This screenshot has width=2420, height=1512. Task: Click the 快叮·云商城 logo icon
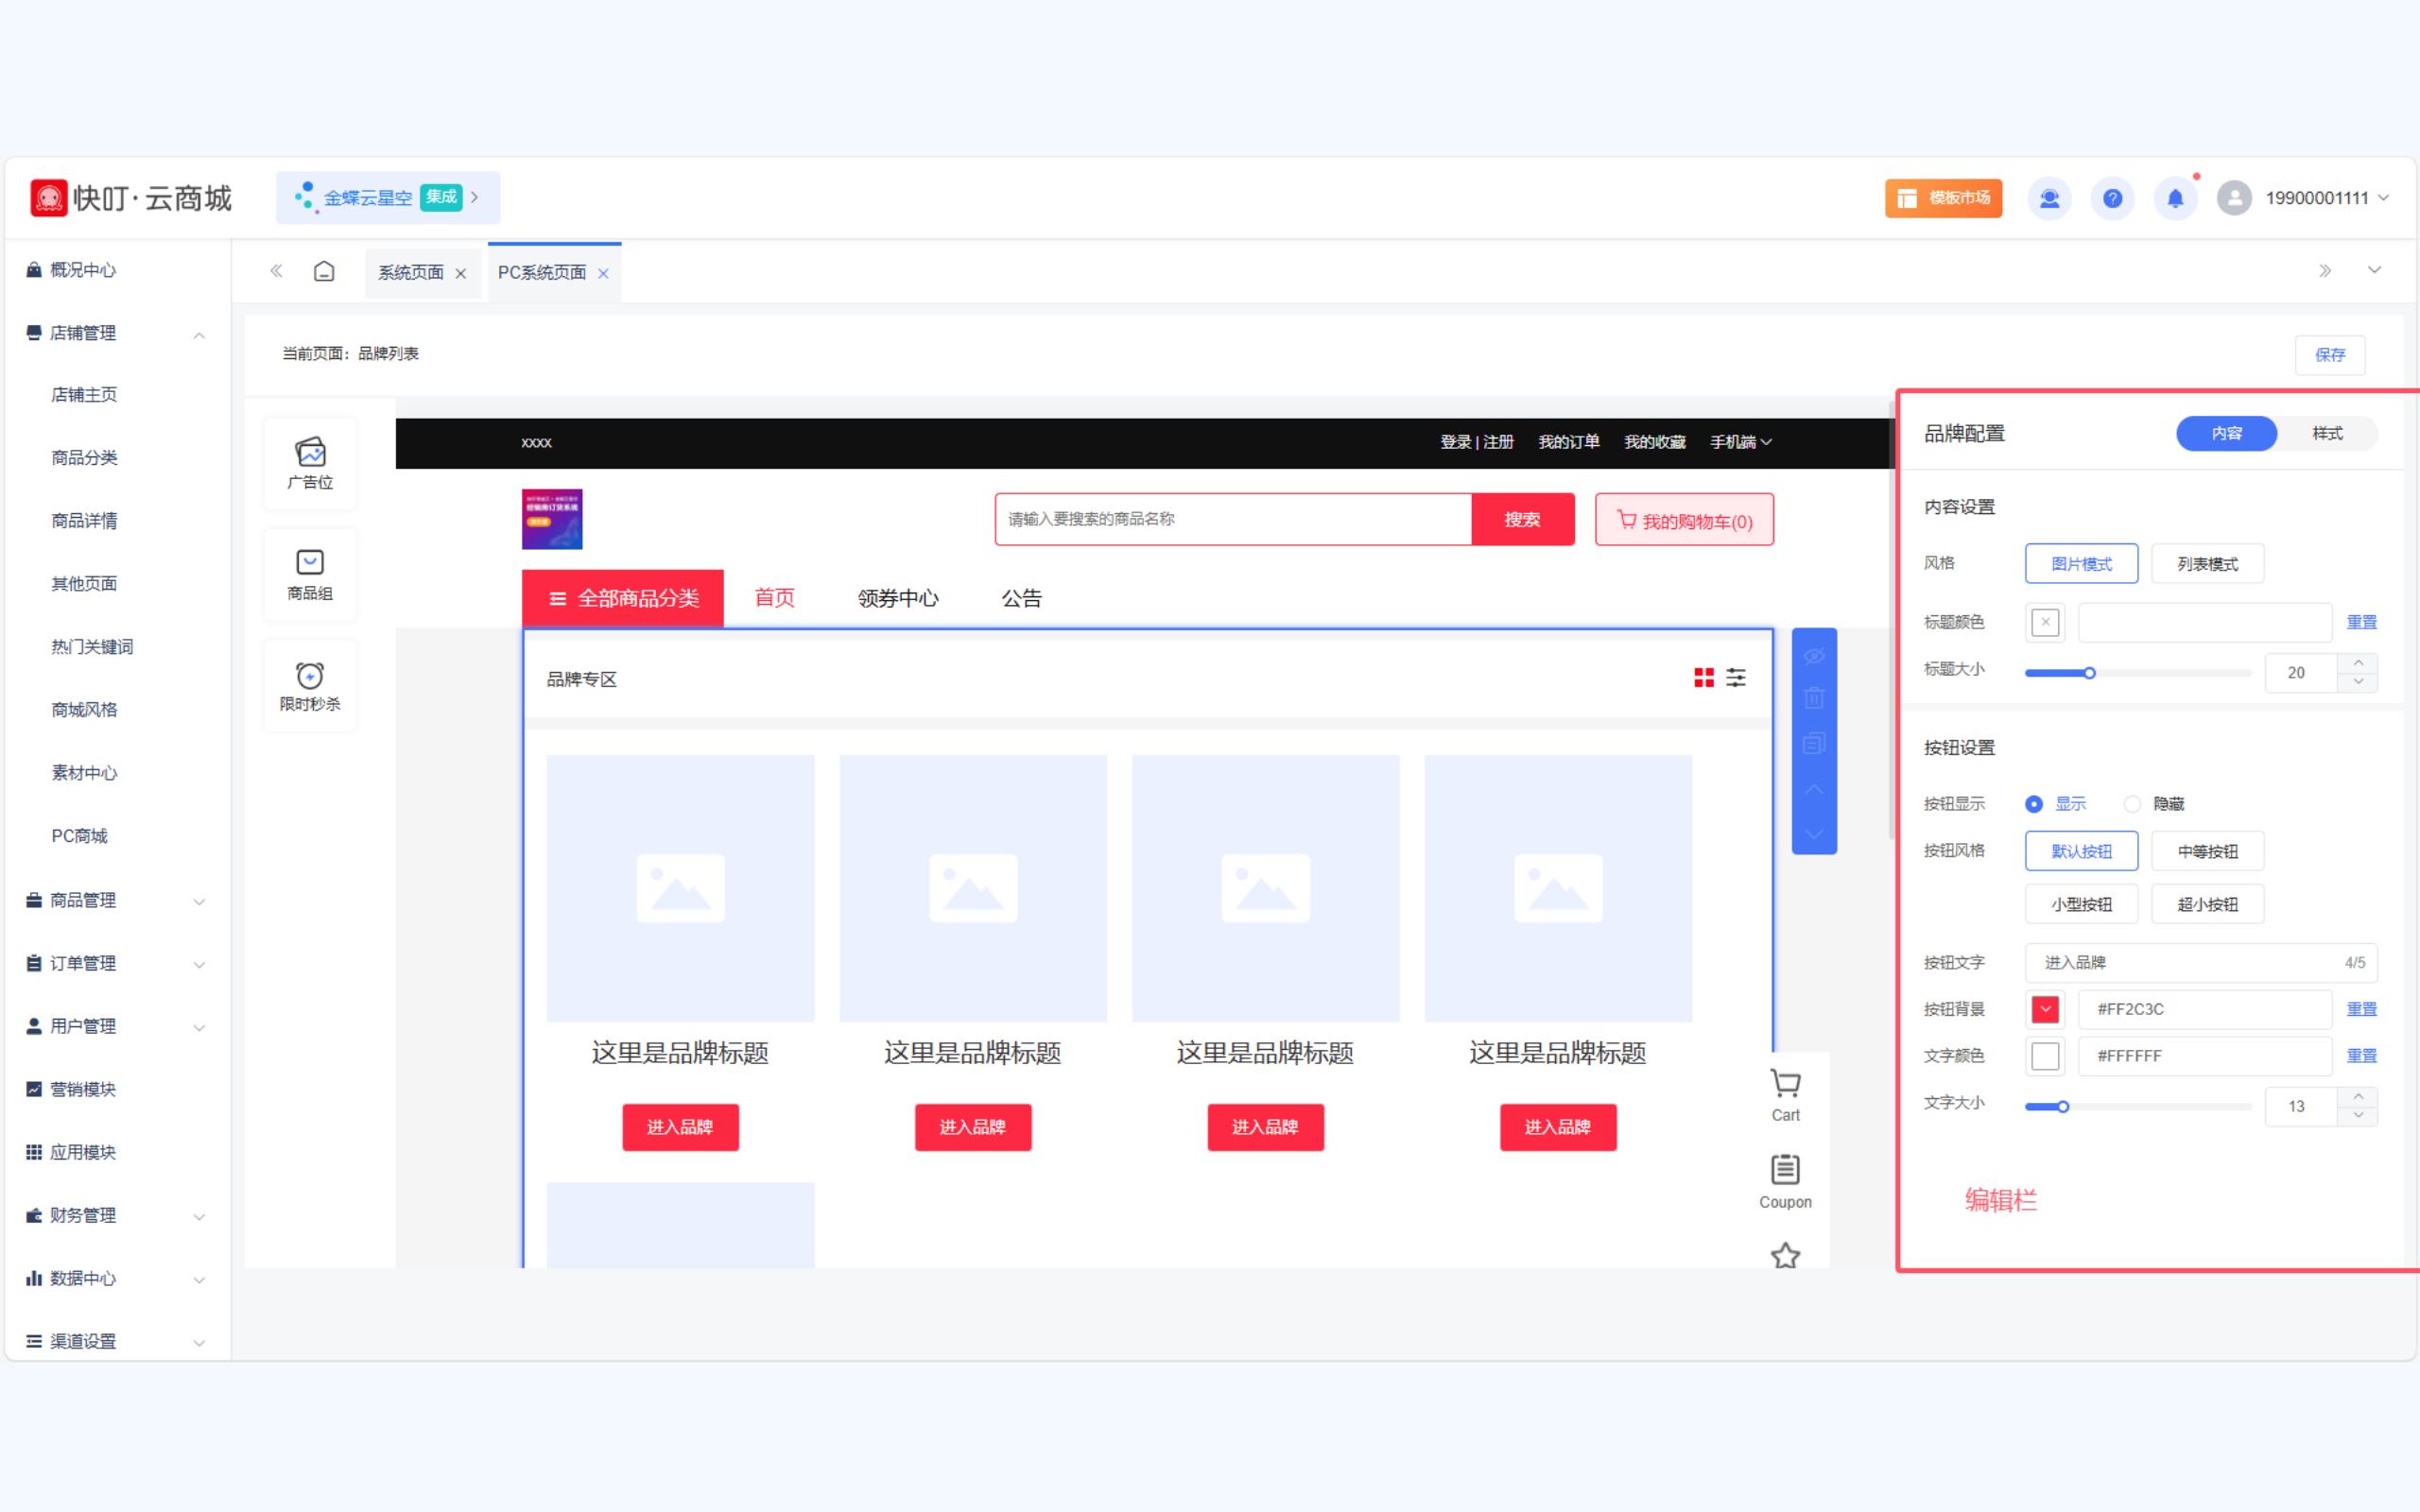click(x=49, y=198)
